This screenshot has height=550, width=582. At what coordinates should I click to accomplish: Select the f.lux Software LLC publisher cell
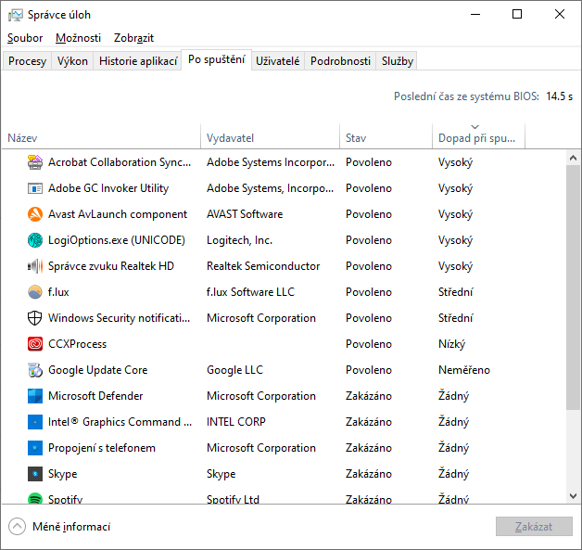pyautogui.click(x=250, y=292)
